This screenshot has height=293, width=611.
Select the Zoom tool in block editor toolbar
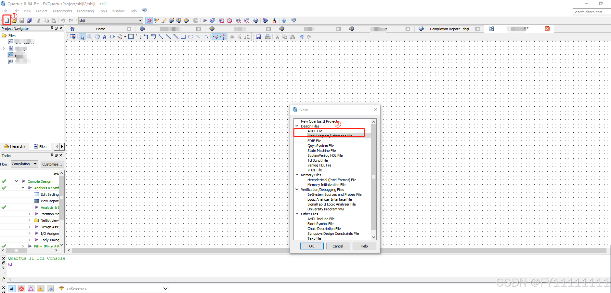(x=90, y=37)
